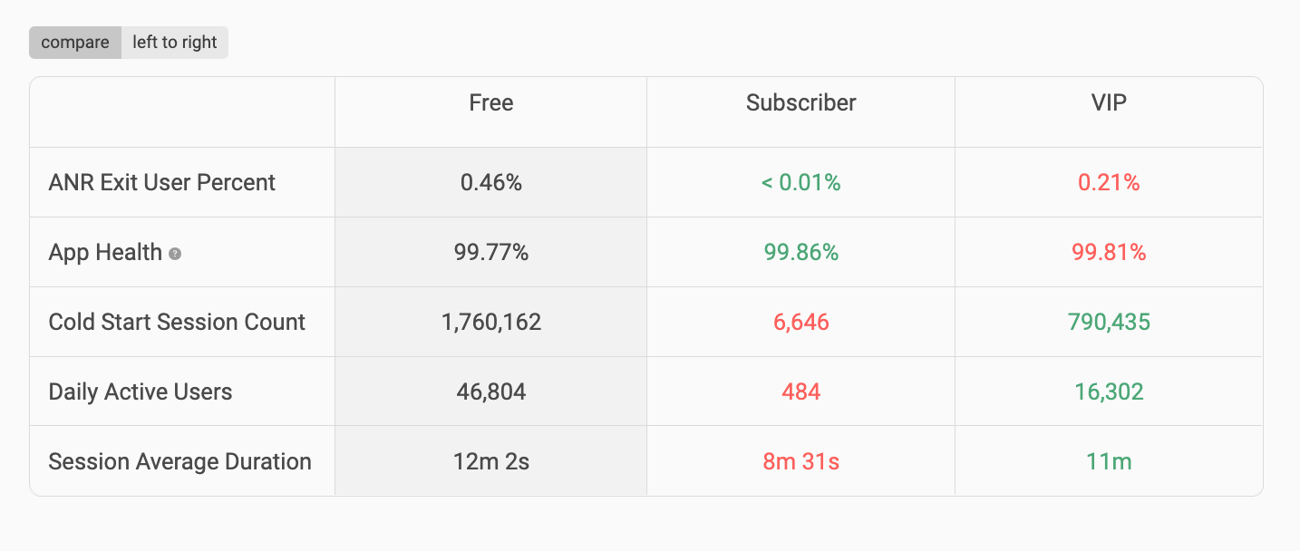
Task: Click the Daily Active Users row label
Action: [x=141, y=391]
